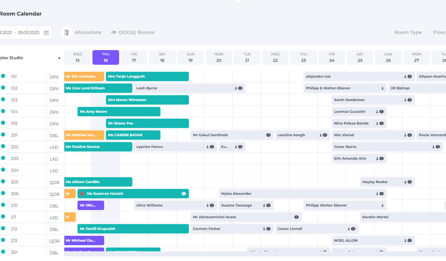Select the THU 16 day column
Image resolution: width=446 pixels, height=261 pixels.
click(x=106, y=57)
